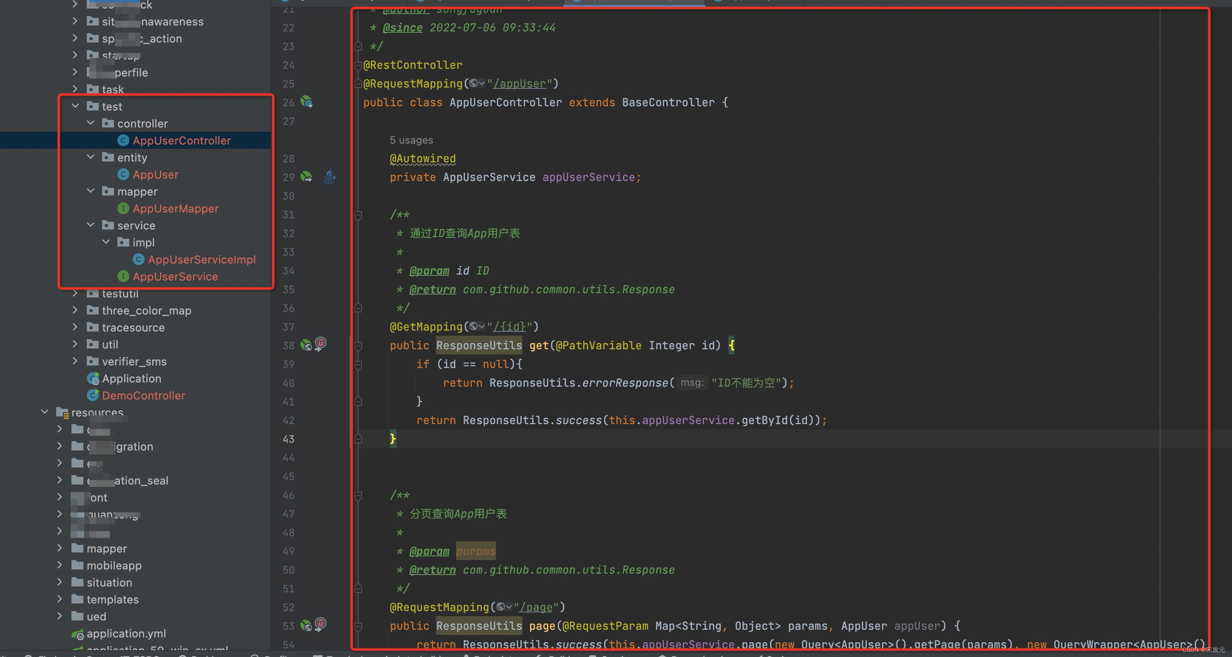Click the @since javadoc tag
This screenshot has width=1232, height=657.
pyautogui.click(x=403, y=28)
